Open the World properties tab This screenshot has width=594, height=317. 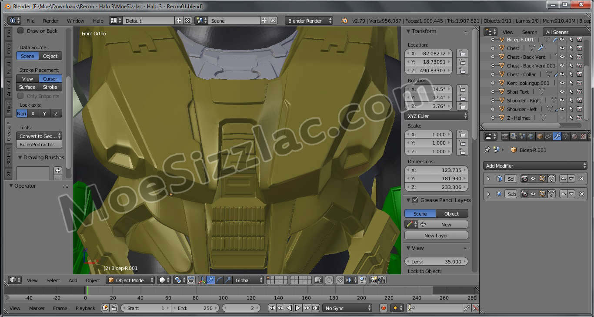pyautogui.click(x=531, y=136)
